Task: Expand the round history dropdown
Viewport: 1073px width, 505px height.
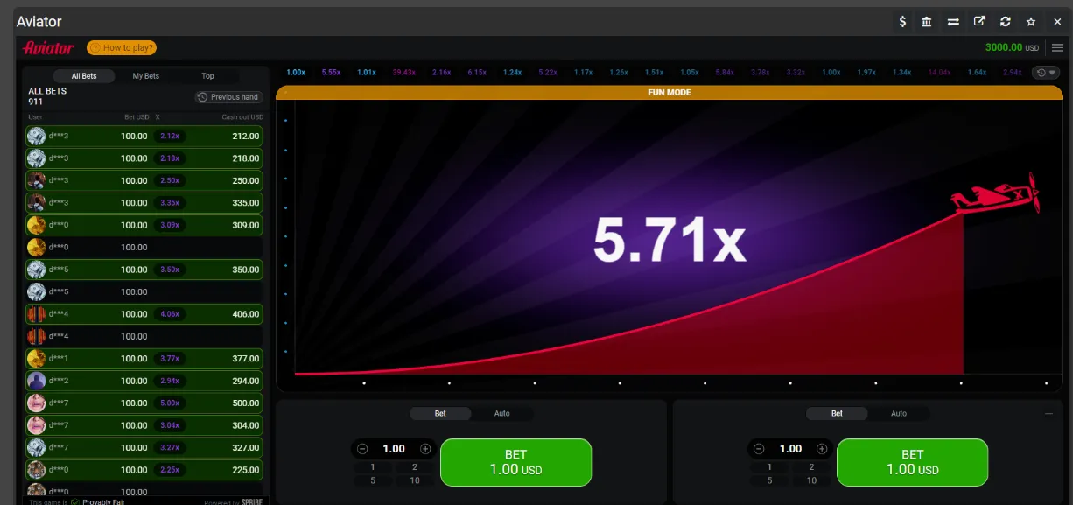Action: pos(1046,73)
